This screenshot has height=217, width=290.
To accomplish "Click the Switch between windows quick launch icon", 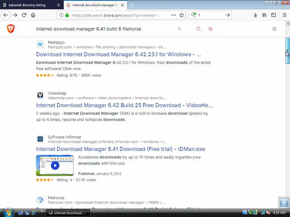I will [27, 213].
